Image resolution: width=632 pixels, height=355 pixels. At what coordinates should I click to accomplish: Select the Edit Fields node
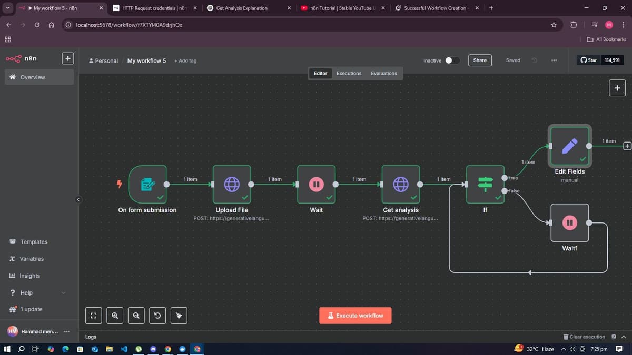tap(569, 146)
